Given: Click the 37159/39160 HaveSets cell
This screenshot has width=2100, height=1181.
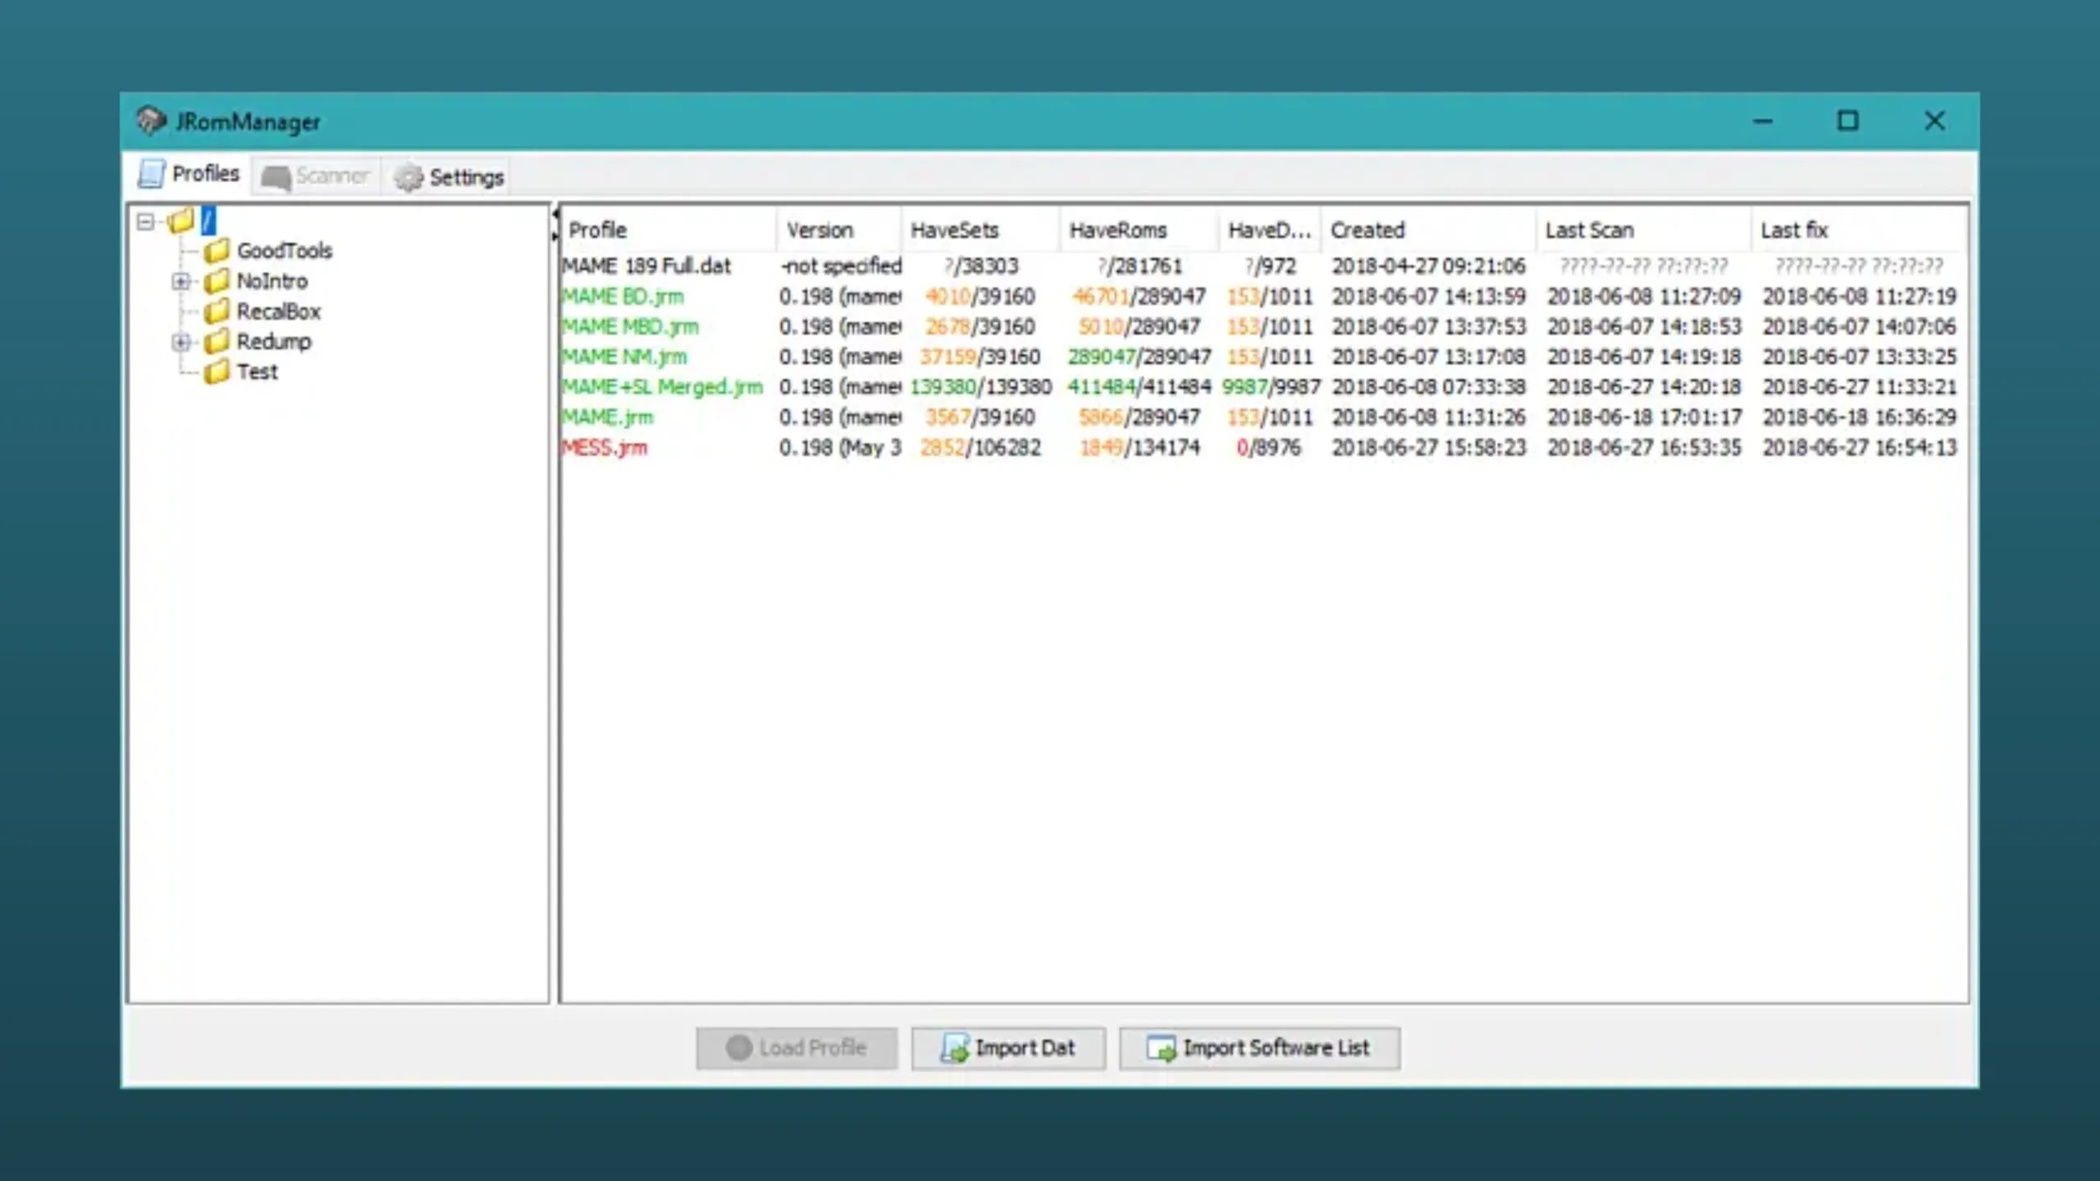Looking at the screenshot, I should (980, 357).
